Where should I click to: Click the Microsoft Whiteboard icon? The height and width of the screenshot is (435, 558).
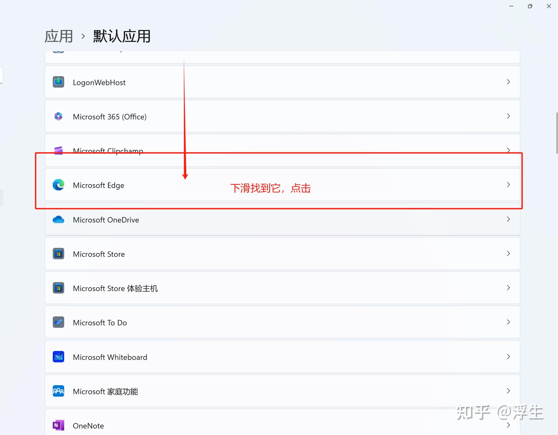tap(58, 357)
